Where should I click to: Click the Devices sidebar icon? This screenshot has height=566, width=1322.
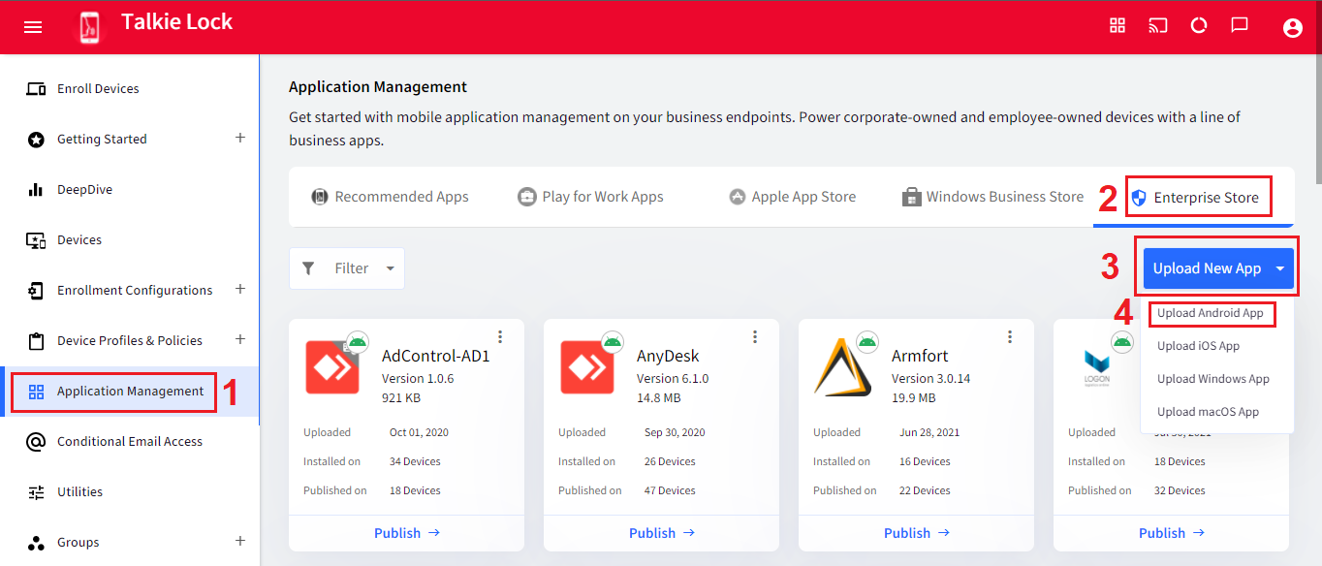pos(36,239)
